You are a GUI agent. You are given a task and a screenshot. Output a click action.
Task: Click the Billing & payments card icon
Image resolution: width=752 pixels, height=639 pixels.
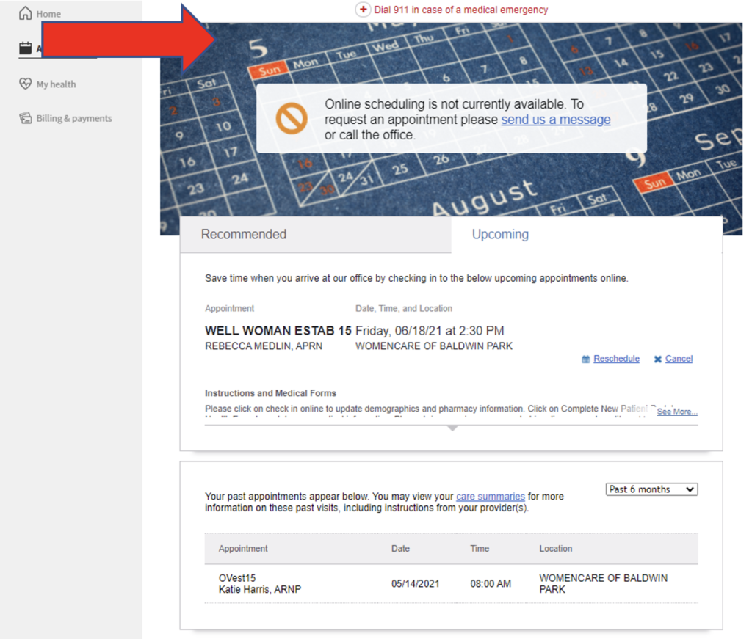26,118
